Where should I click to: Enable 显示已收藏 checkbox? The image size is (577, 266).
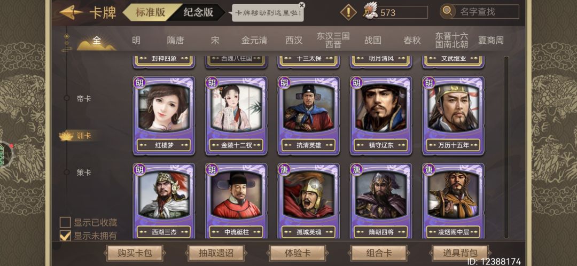pyautogui.click(x=65, y=223)
